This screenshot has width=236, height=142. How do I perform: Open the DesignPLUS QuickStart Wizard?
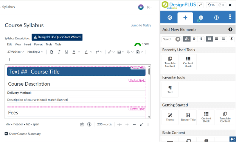57,37
